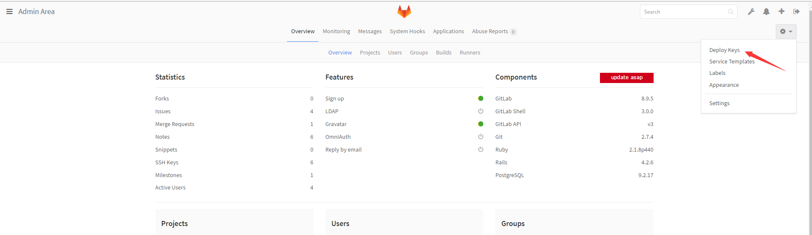Click the plus new project icon

[781, 11]
